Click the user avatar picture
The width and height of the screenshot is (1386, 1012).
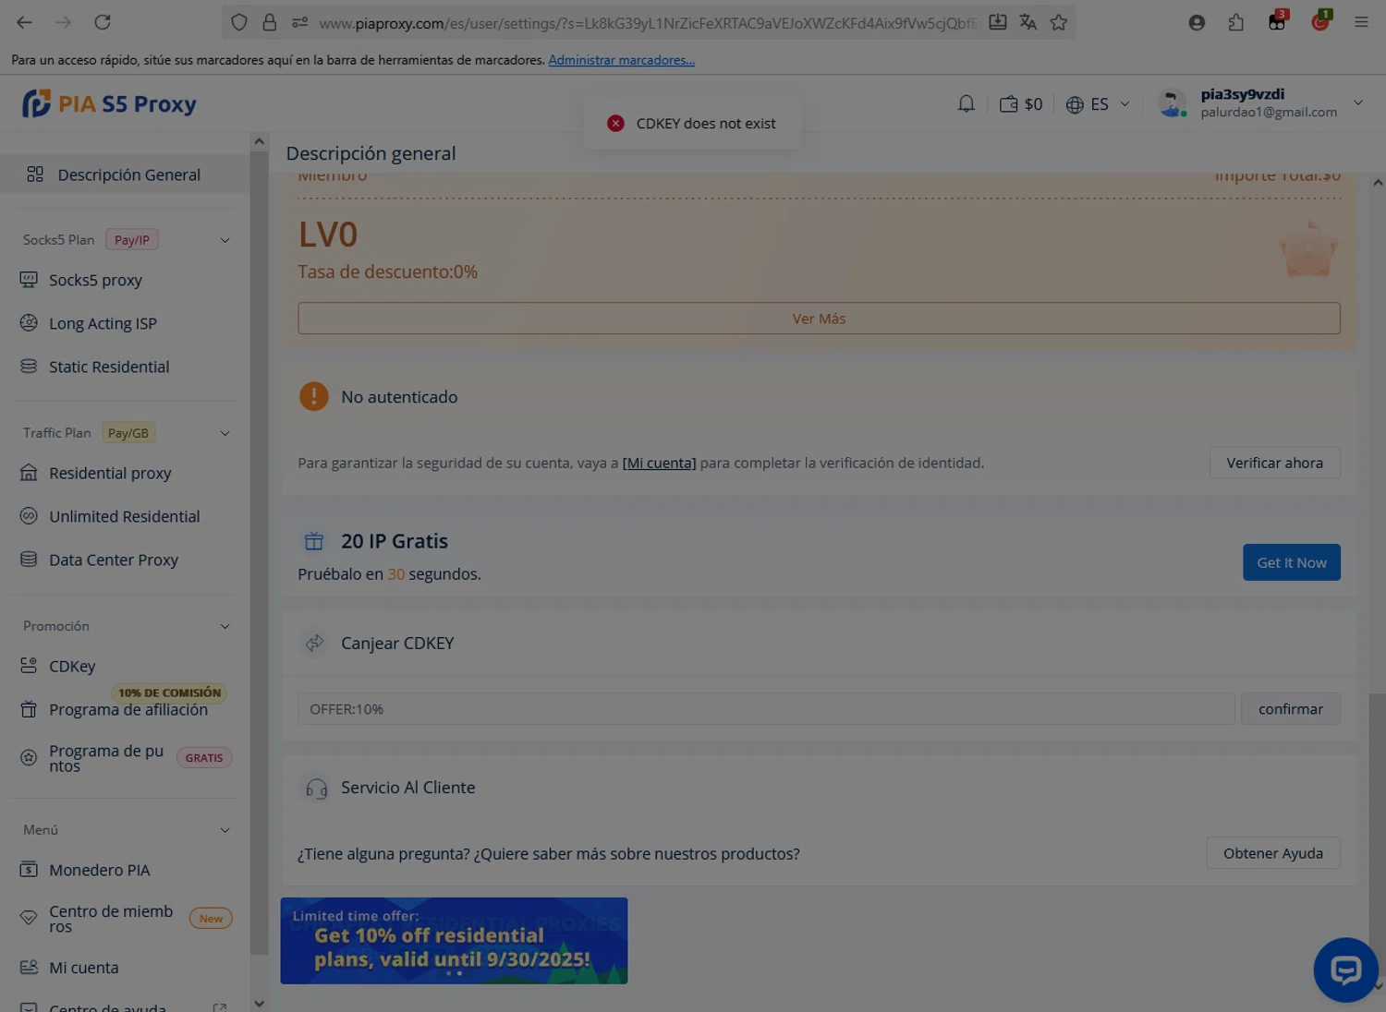1173,103
